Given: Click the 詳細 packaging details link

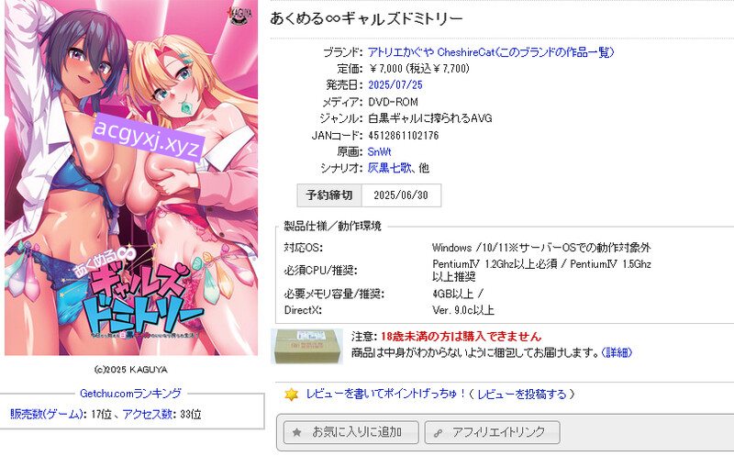Looking at the screenshot, I should tap(616, 352).
